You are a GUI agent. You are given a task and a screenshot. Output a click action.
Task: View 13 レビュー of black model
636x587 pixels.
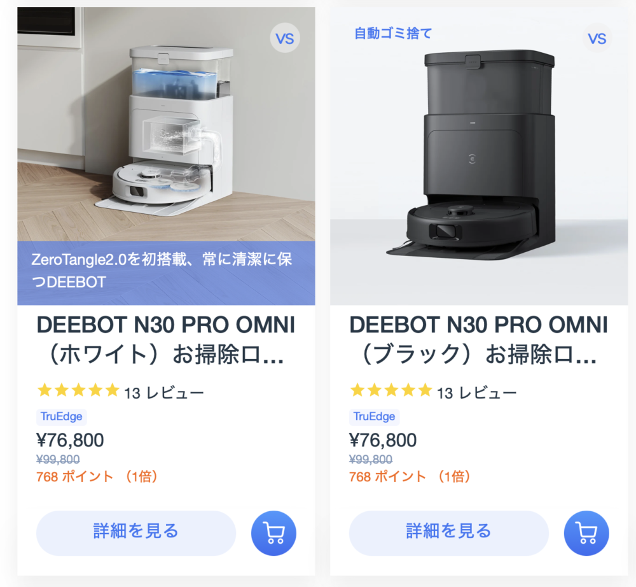click(476, 393)
